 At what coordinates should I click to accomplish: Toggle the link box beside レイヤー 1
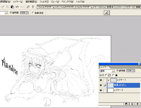pos(105,80)
